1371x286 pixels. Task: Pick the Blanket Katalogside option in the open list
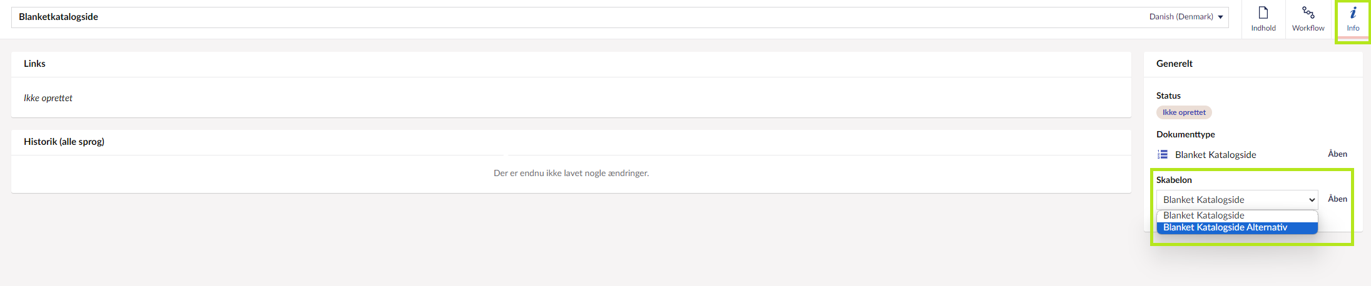pos(1203,215)
